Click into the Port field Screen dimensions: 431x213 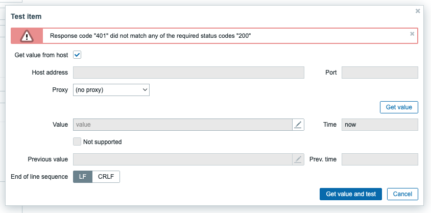click(x=379, y=73)
